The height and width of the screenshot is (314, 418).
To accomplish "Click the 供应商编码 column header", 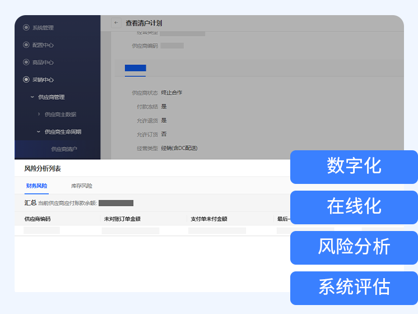I will 38,219.
